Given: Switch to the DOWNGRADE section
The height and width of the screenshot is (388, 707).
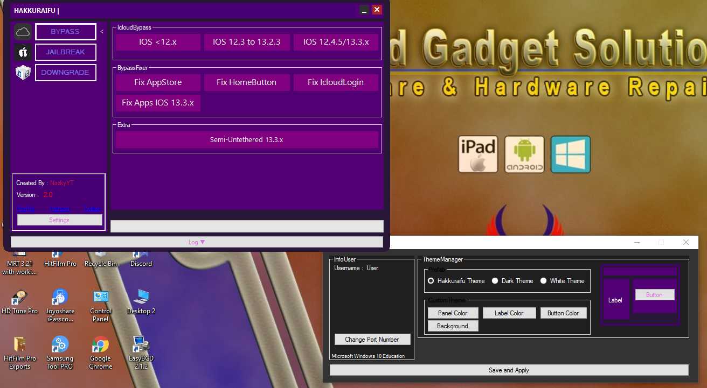Looking at the screenshot, I should coord(65,73).
